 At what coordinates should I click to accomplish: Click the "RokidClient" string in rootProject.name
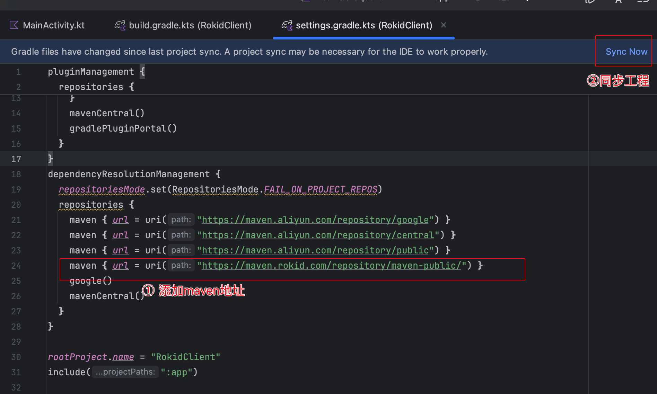[185, 357]
